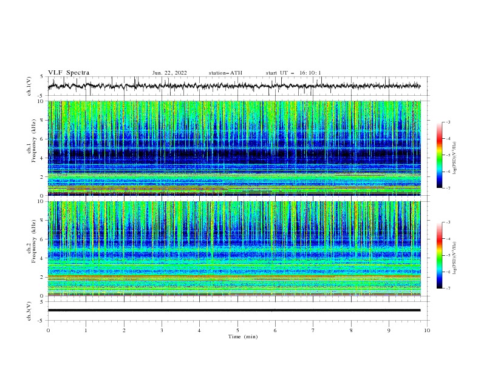This screenshot has height=371, width=481.
Task: Click the "-3" tick on ch.1 color bar
Action: 448,122
